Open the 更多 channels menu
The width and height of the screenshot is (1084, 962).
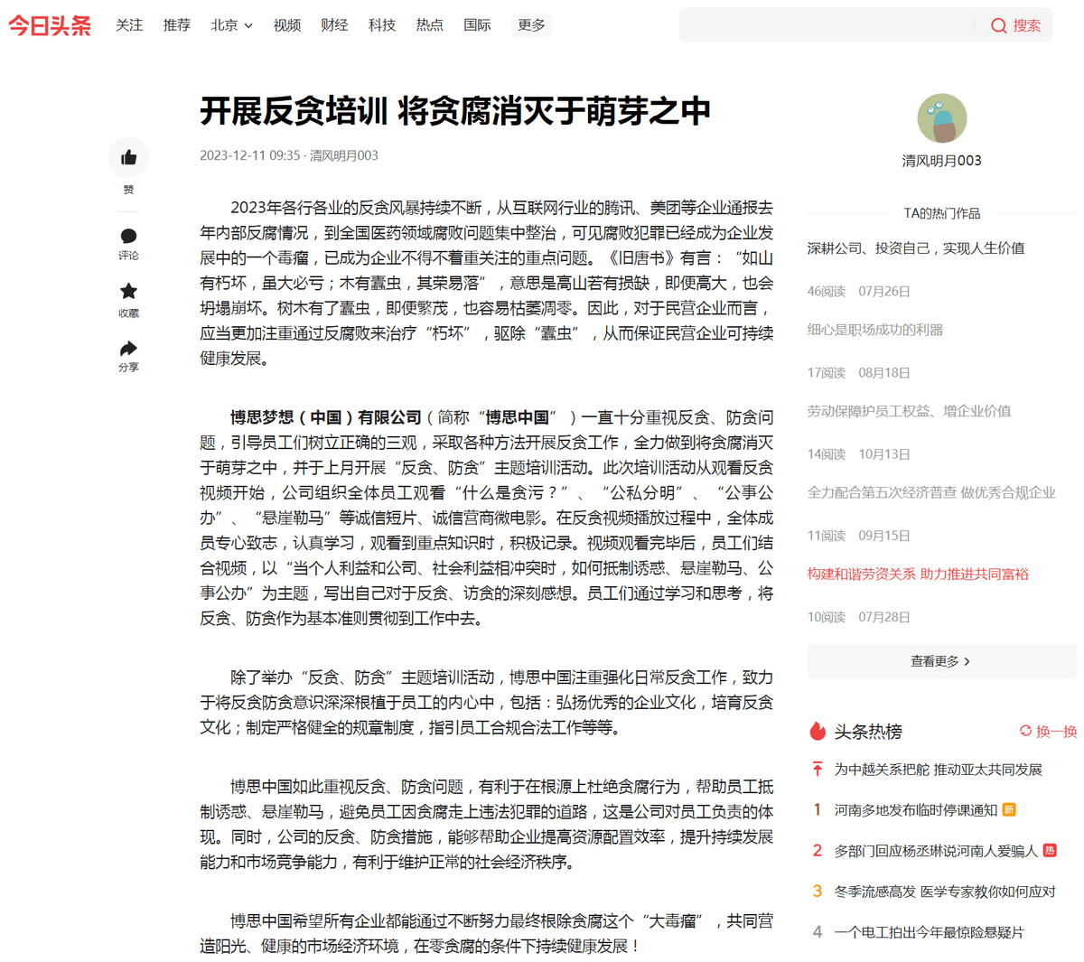[x=531, y=25]
